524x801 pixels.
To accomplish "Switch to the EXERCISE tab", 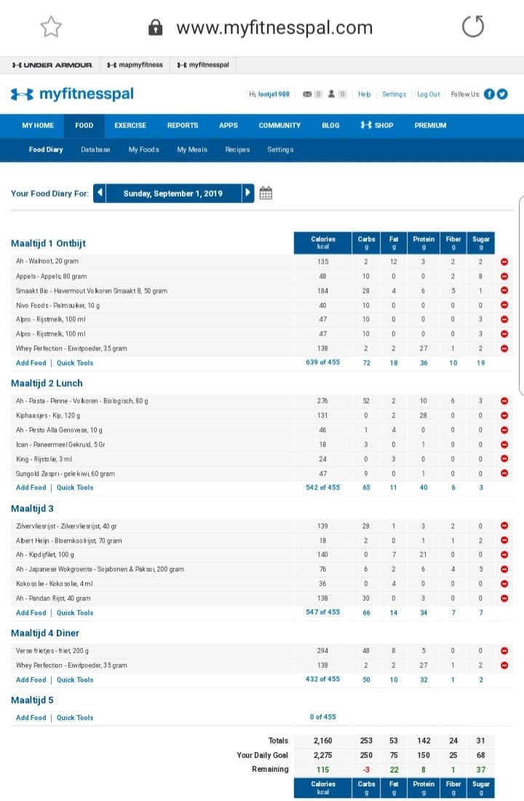I will coord(130,126).
